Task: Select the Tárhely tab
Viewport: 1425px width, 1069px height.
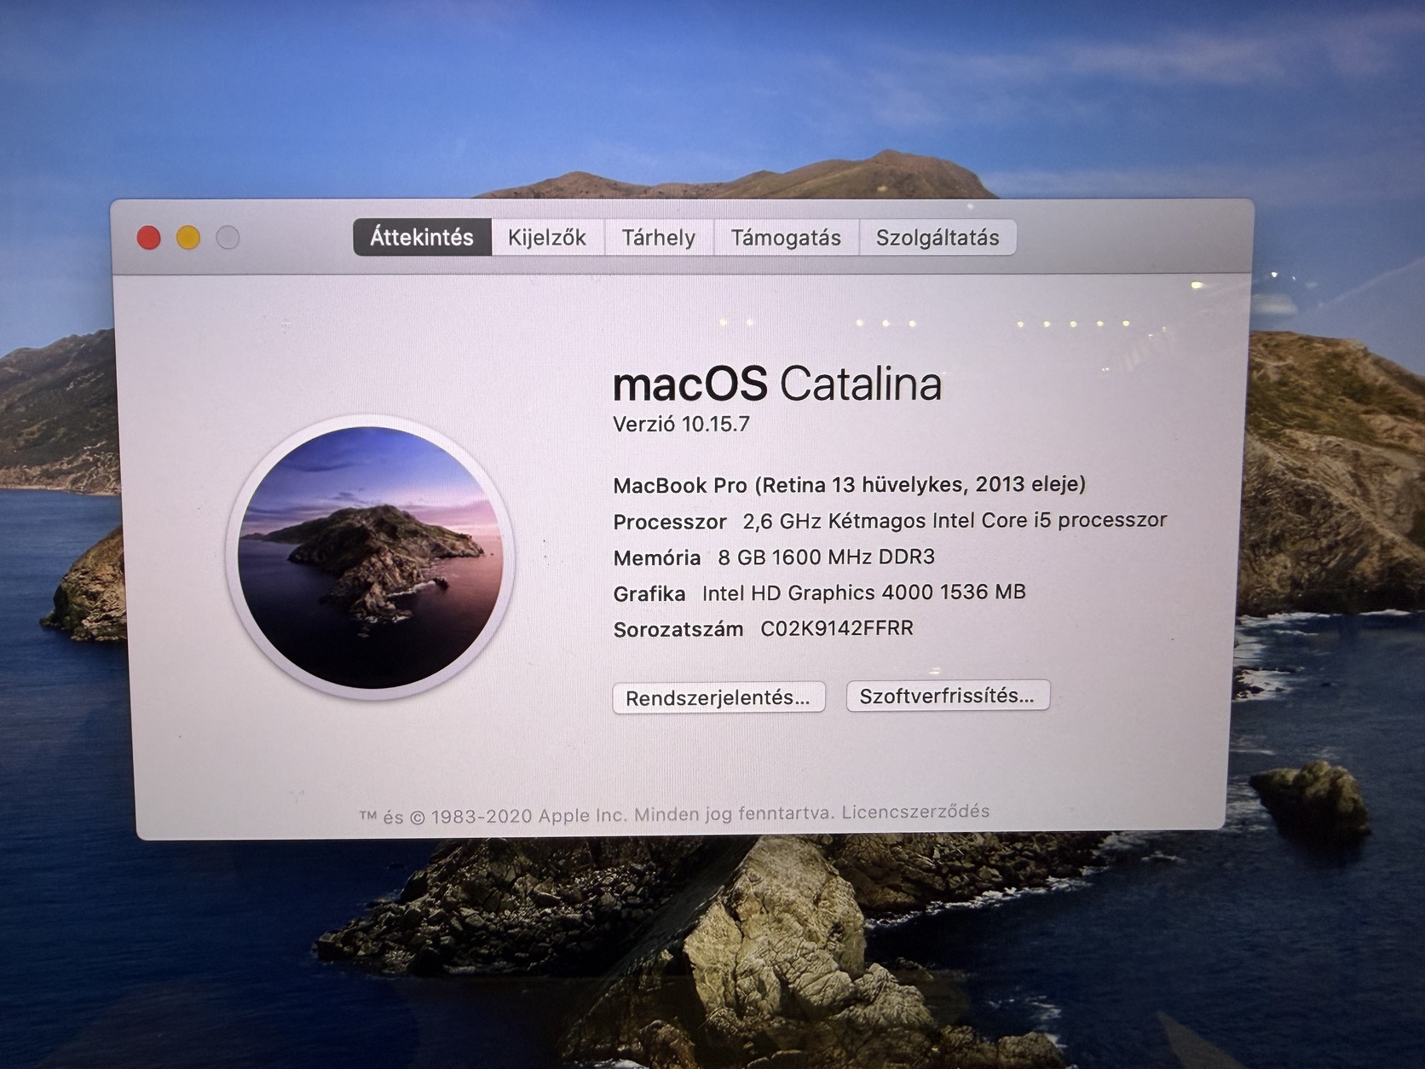Action: coord(659,237)
